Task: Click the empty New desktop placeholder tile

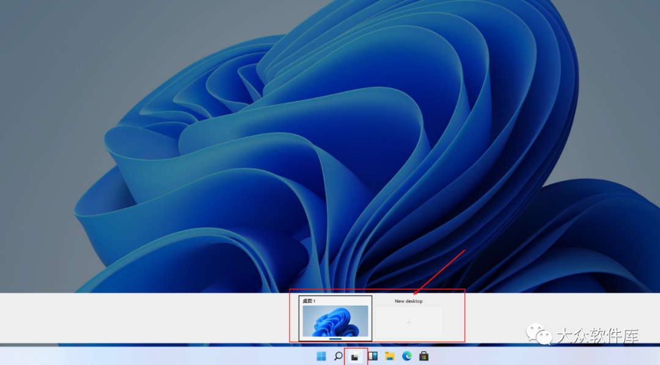Action: tap(408, 322)
